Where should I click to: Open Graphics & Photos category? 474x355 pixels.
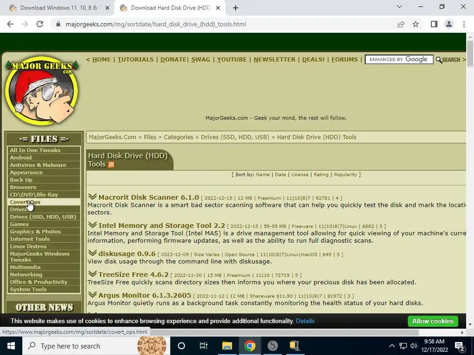pyautogui.click(x=44, y=232)
